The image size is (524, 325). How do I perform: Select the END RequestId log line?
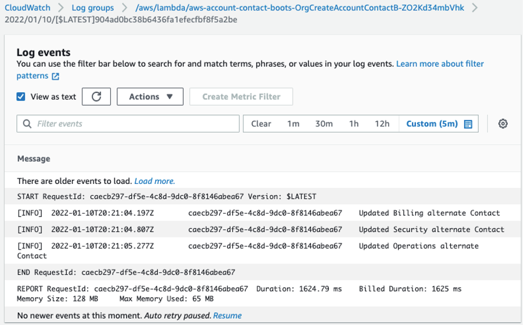(x=263, y=272)
